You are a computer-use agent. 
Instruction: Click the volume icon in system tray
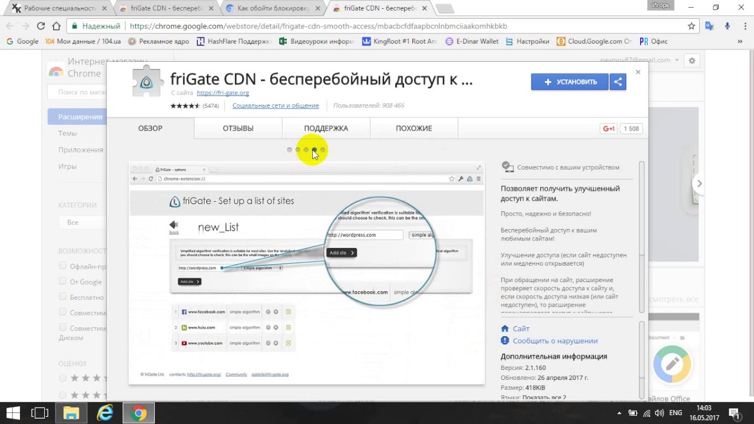659,413
